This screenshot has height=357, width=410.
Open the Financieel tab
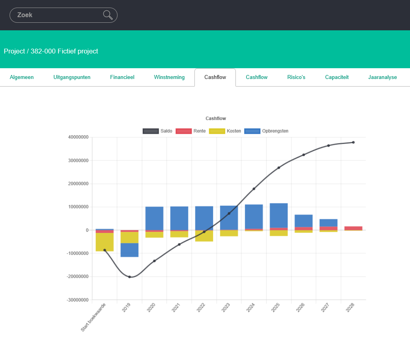click(122, 77)
